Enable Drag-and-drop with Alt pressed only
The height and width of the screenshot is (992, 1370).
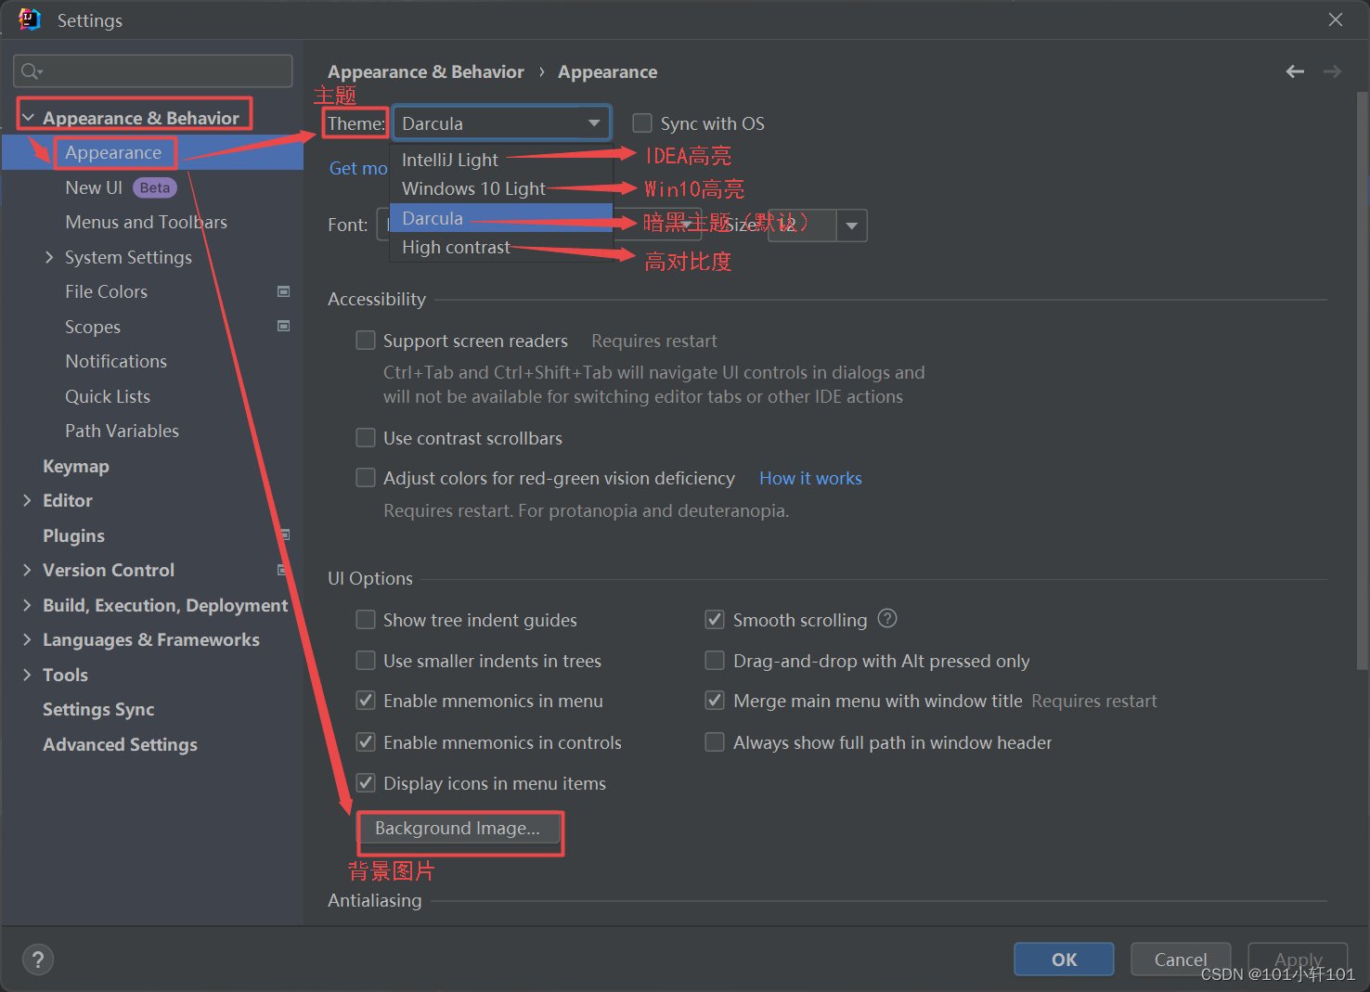click(715, 661)
